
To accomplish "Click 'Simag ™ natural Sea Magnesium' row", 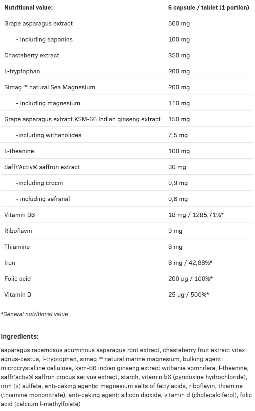I will [50, 87].
